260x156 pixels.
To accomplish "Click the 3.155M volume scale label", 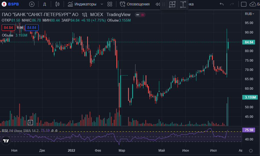I will pyautogui.click(x=250, y=97).
